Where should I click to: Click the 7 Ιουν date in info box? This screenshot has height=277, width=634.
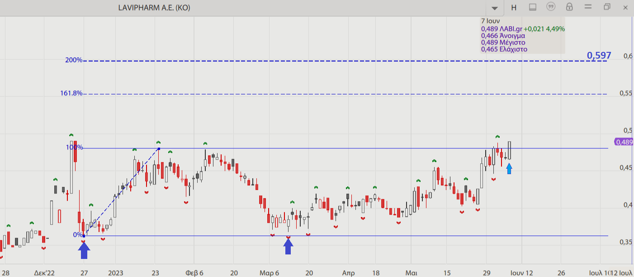[x=490, y=21]
